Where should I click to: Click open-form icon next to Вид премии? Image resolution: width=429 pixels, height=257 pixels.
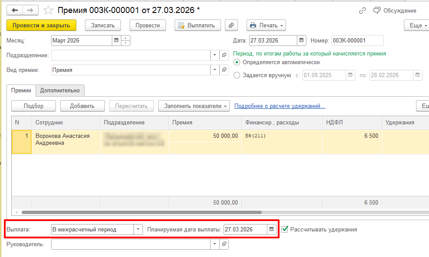tap(224, 70)
